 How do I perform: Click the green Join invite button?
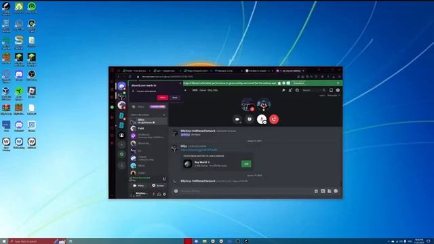(246, 164)
